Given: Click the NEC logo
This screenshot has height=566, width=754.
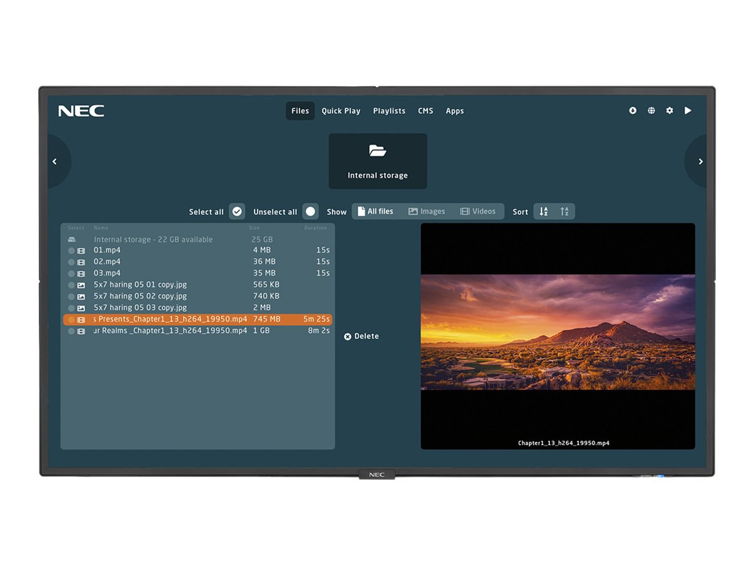Looking at the screenshot, I should pos(81,111).
